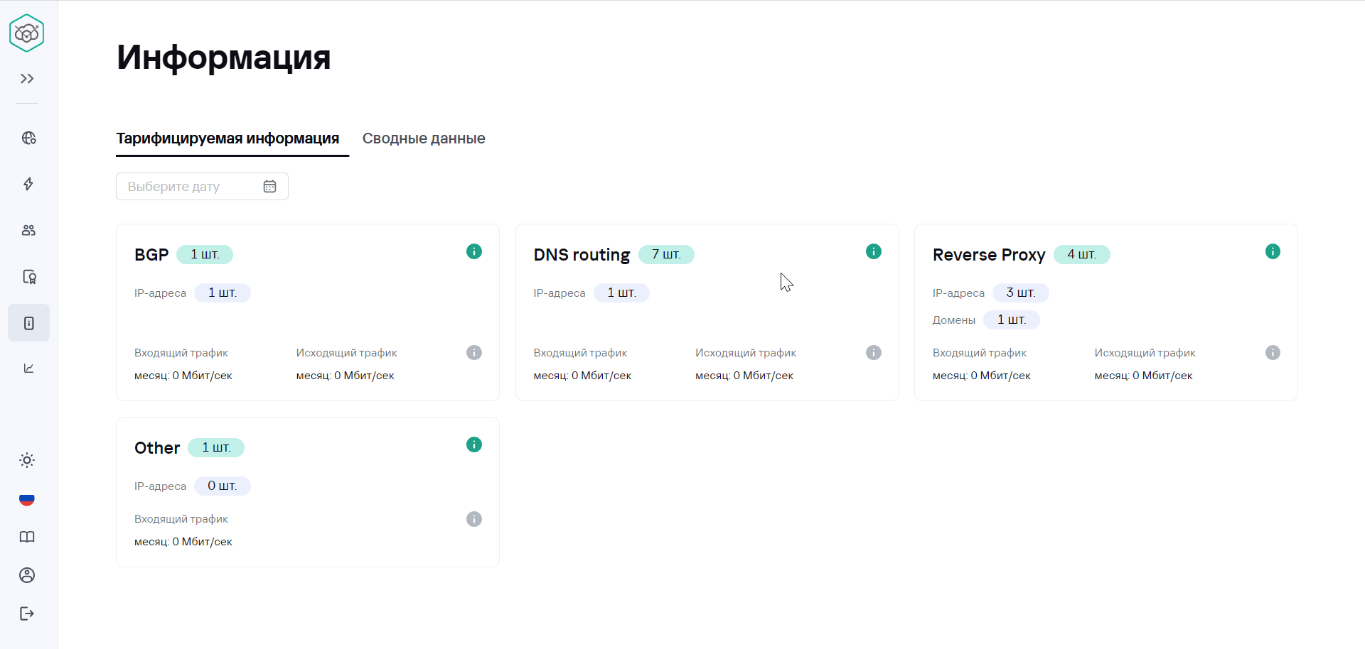Open the documentation book icon
The height and width of the screenshot is (649, 1365).
pos(27,537)
